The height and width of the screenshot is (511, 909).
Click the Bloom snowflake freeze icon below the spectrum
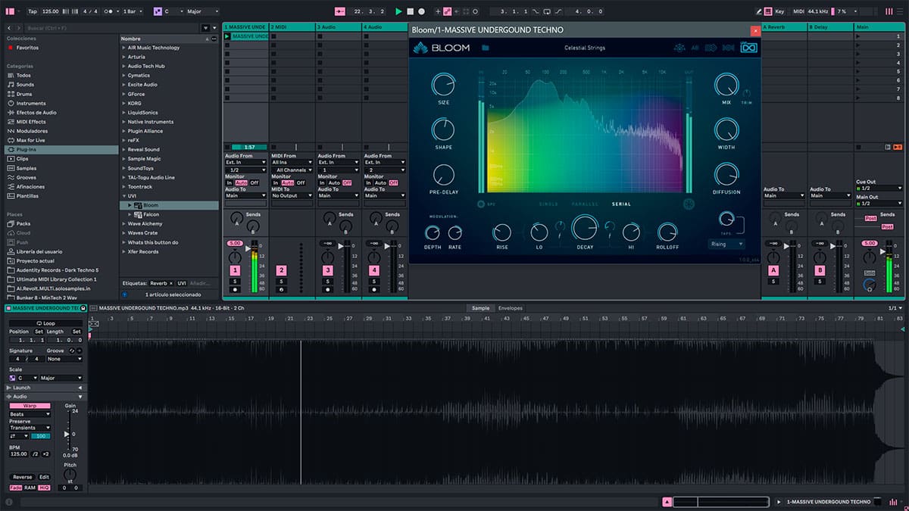[x=689, y=204]
